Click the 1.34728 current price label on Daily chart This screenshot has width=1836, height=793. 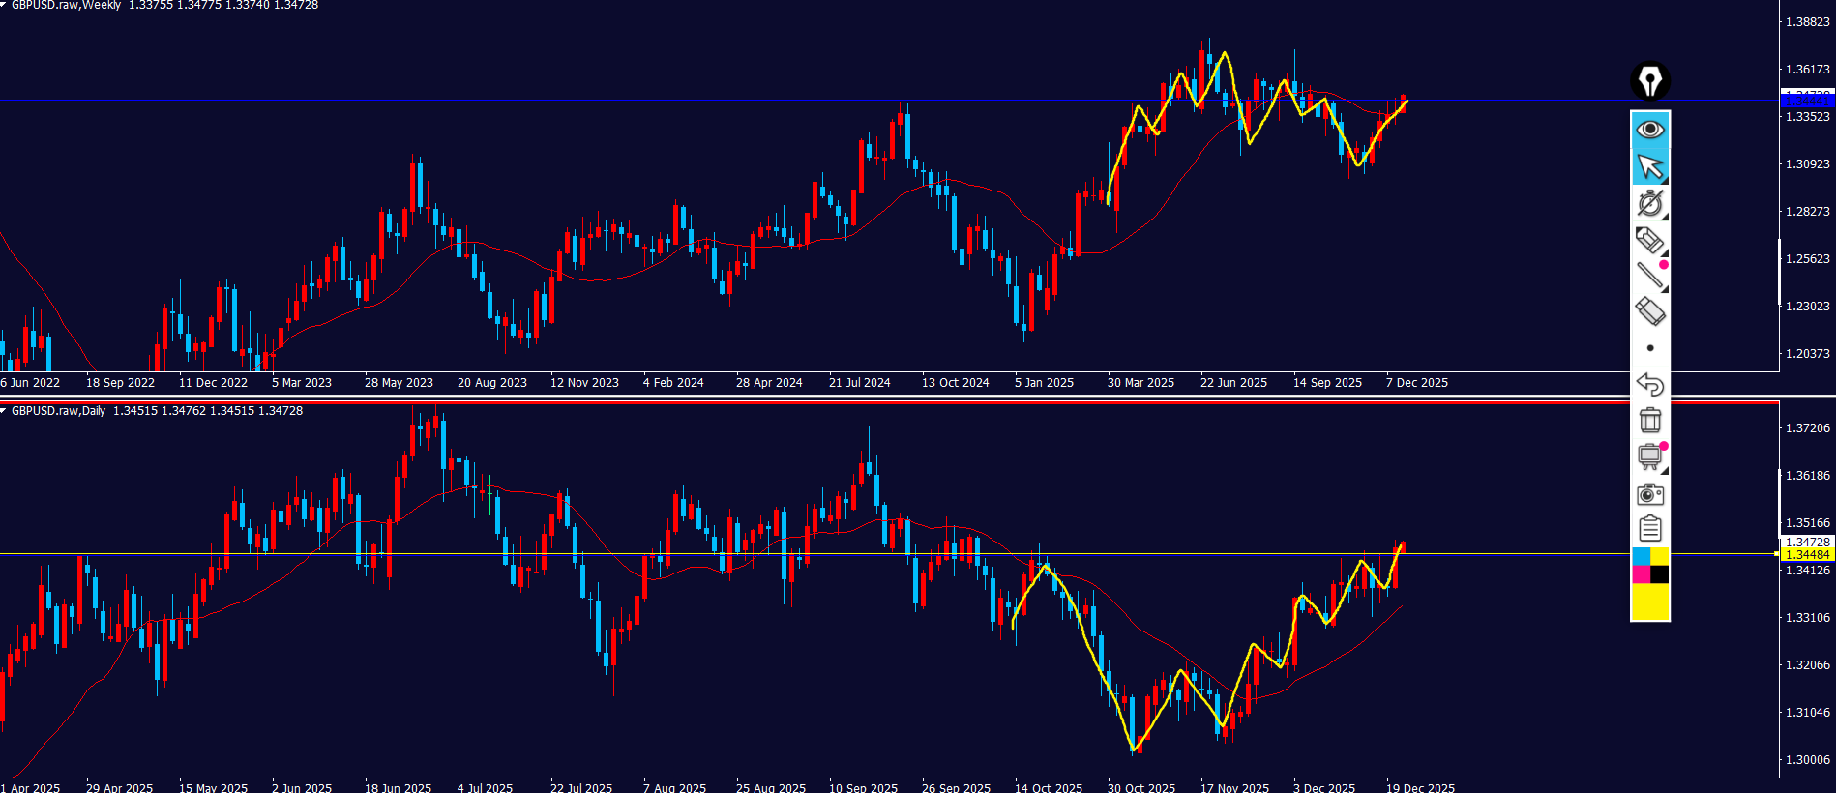tap(1806, 543)
